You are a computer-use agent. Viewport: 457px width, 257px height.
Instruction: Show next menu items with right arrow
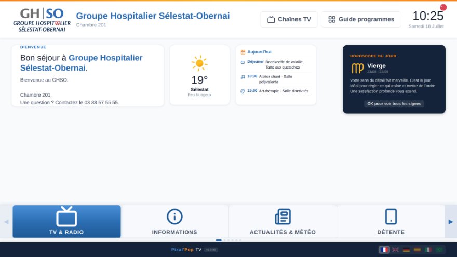click(451, 222)
